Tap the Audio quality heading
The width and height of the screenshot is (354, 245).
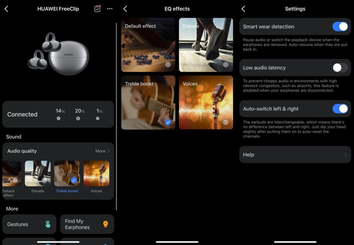coord(22,151)
